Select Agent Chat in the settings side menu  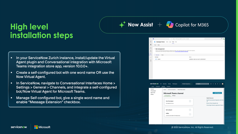pos(153,93)
